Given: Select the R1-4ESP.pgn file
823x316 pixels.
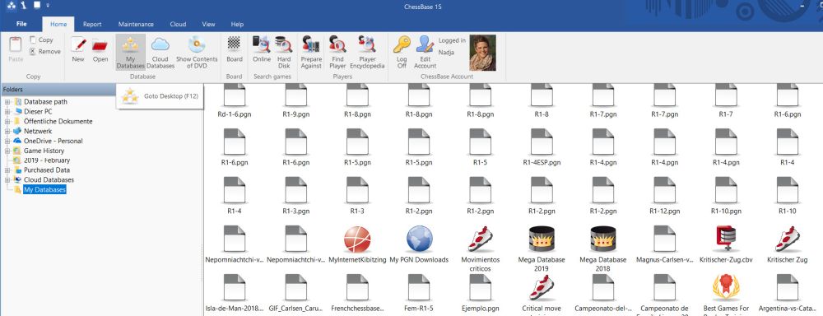Looking at the screenshot, I should tap(542, 142).
